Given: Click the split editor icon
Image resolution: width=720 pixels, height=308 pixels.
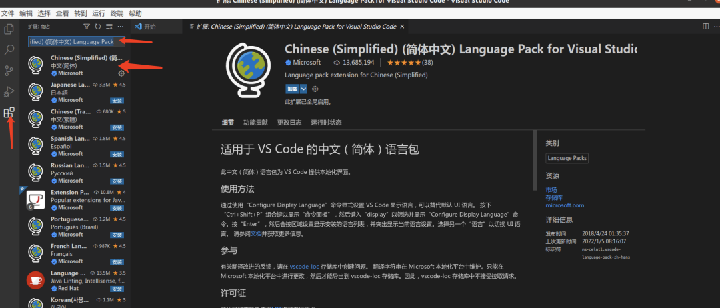Looking at the screenshot, I should tap(706, 27).
